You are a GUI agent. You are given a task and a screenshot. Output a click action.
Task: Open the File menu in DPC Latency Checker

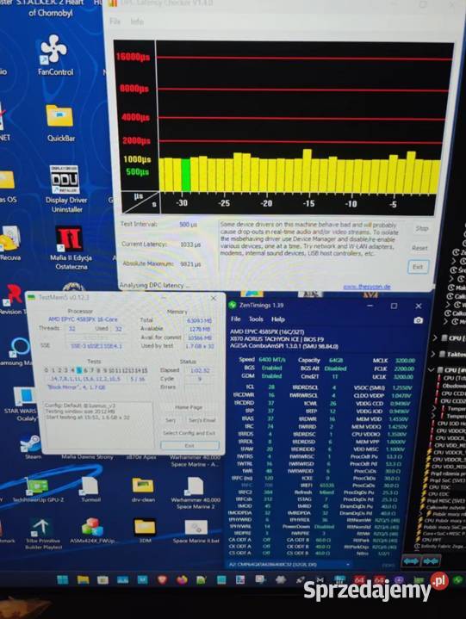[115, 22]
